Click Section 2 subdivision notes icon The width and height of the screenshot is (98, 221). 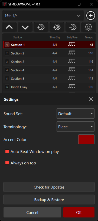pos(72,53)
